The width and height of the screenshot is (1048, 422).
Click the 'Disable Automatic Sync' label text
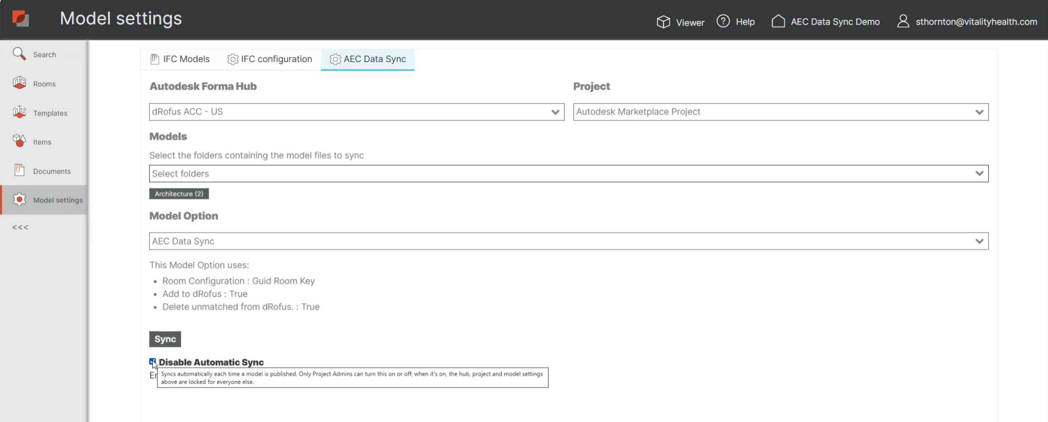211,362
